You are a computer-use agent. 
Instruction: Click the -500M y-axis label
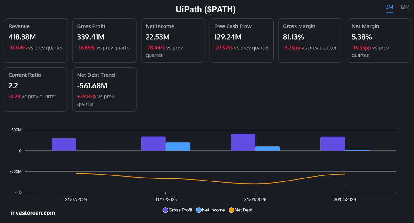[16, 171]
